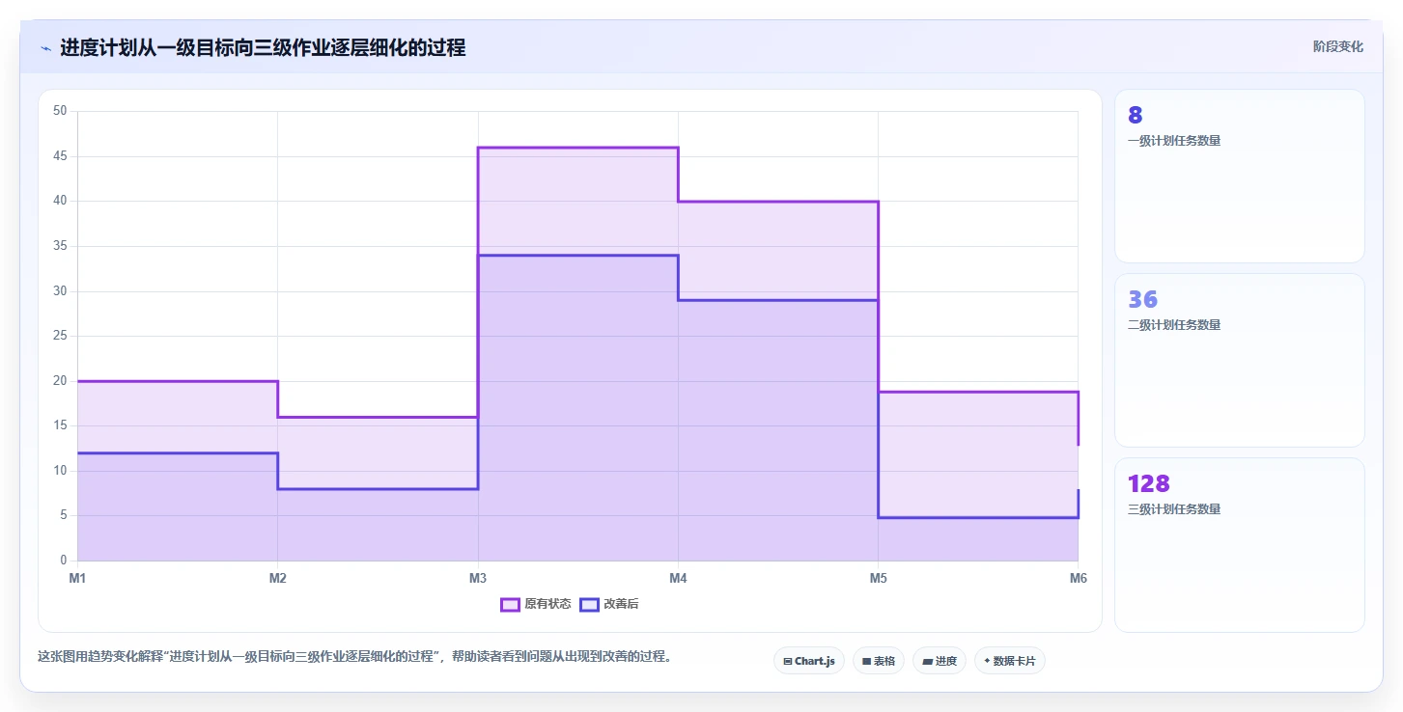Click the blue 改善后 legend swatch

589,605
